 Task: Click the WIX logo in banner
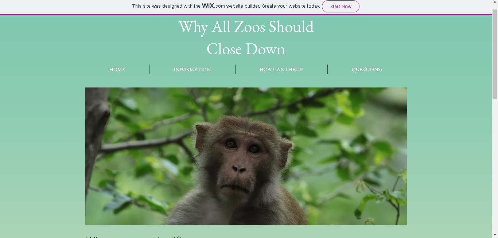209,6
